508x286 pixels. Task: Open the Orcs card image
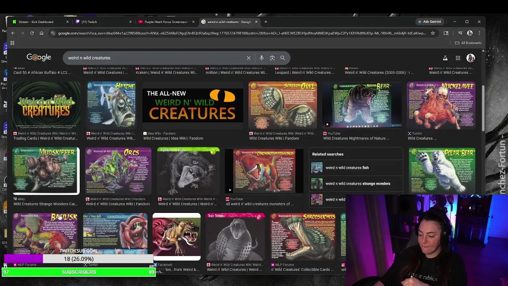coord(118,171)
